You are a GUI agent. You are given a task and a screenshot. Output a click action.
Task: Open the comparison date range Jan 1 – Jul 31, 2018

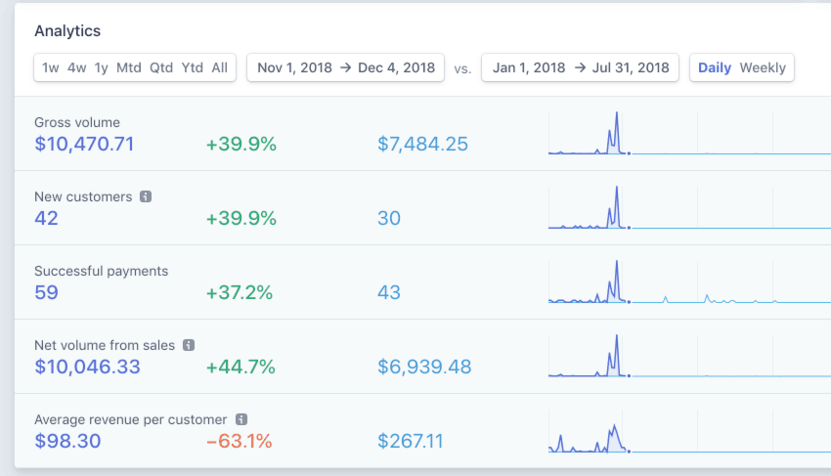[581, 67]
